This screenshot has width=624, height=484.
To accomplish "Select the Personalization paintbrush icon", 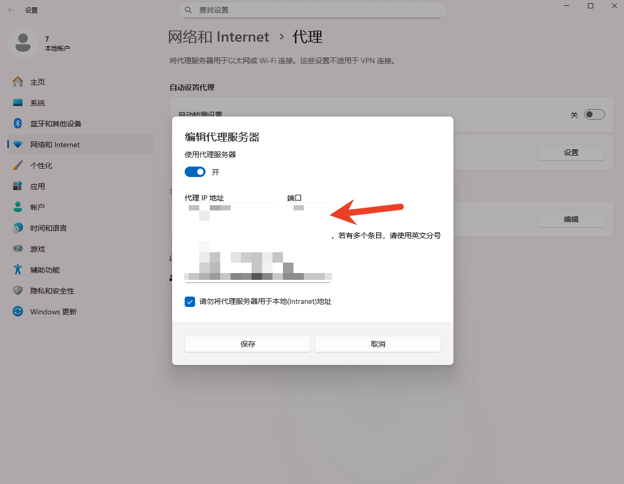I will click(x=18, y=166).
